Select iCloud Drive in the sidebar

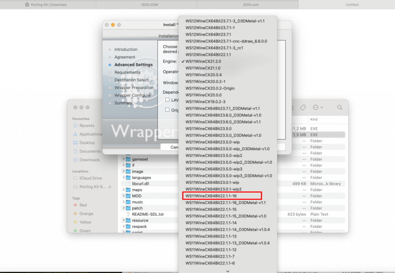tap(88, 178)
